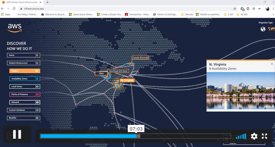Reload the page

point(14,9)
